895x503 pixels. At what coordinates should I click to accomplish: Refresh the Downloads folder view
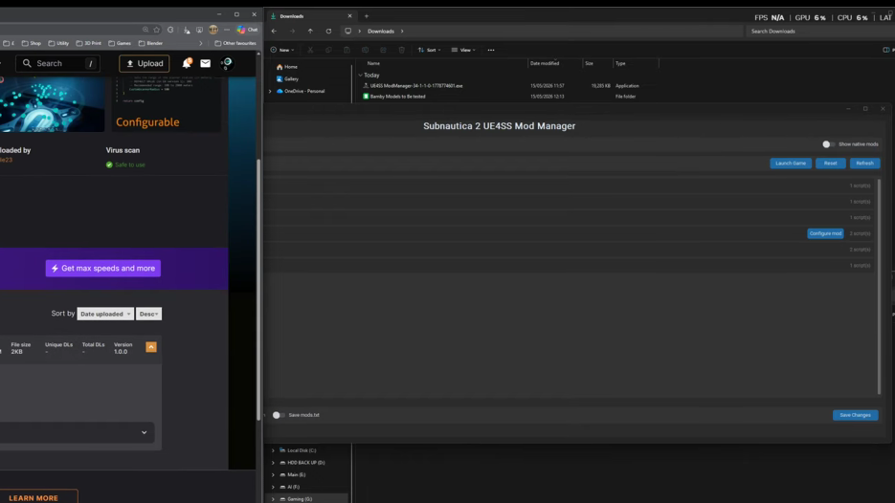click(x=328, y=32)
